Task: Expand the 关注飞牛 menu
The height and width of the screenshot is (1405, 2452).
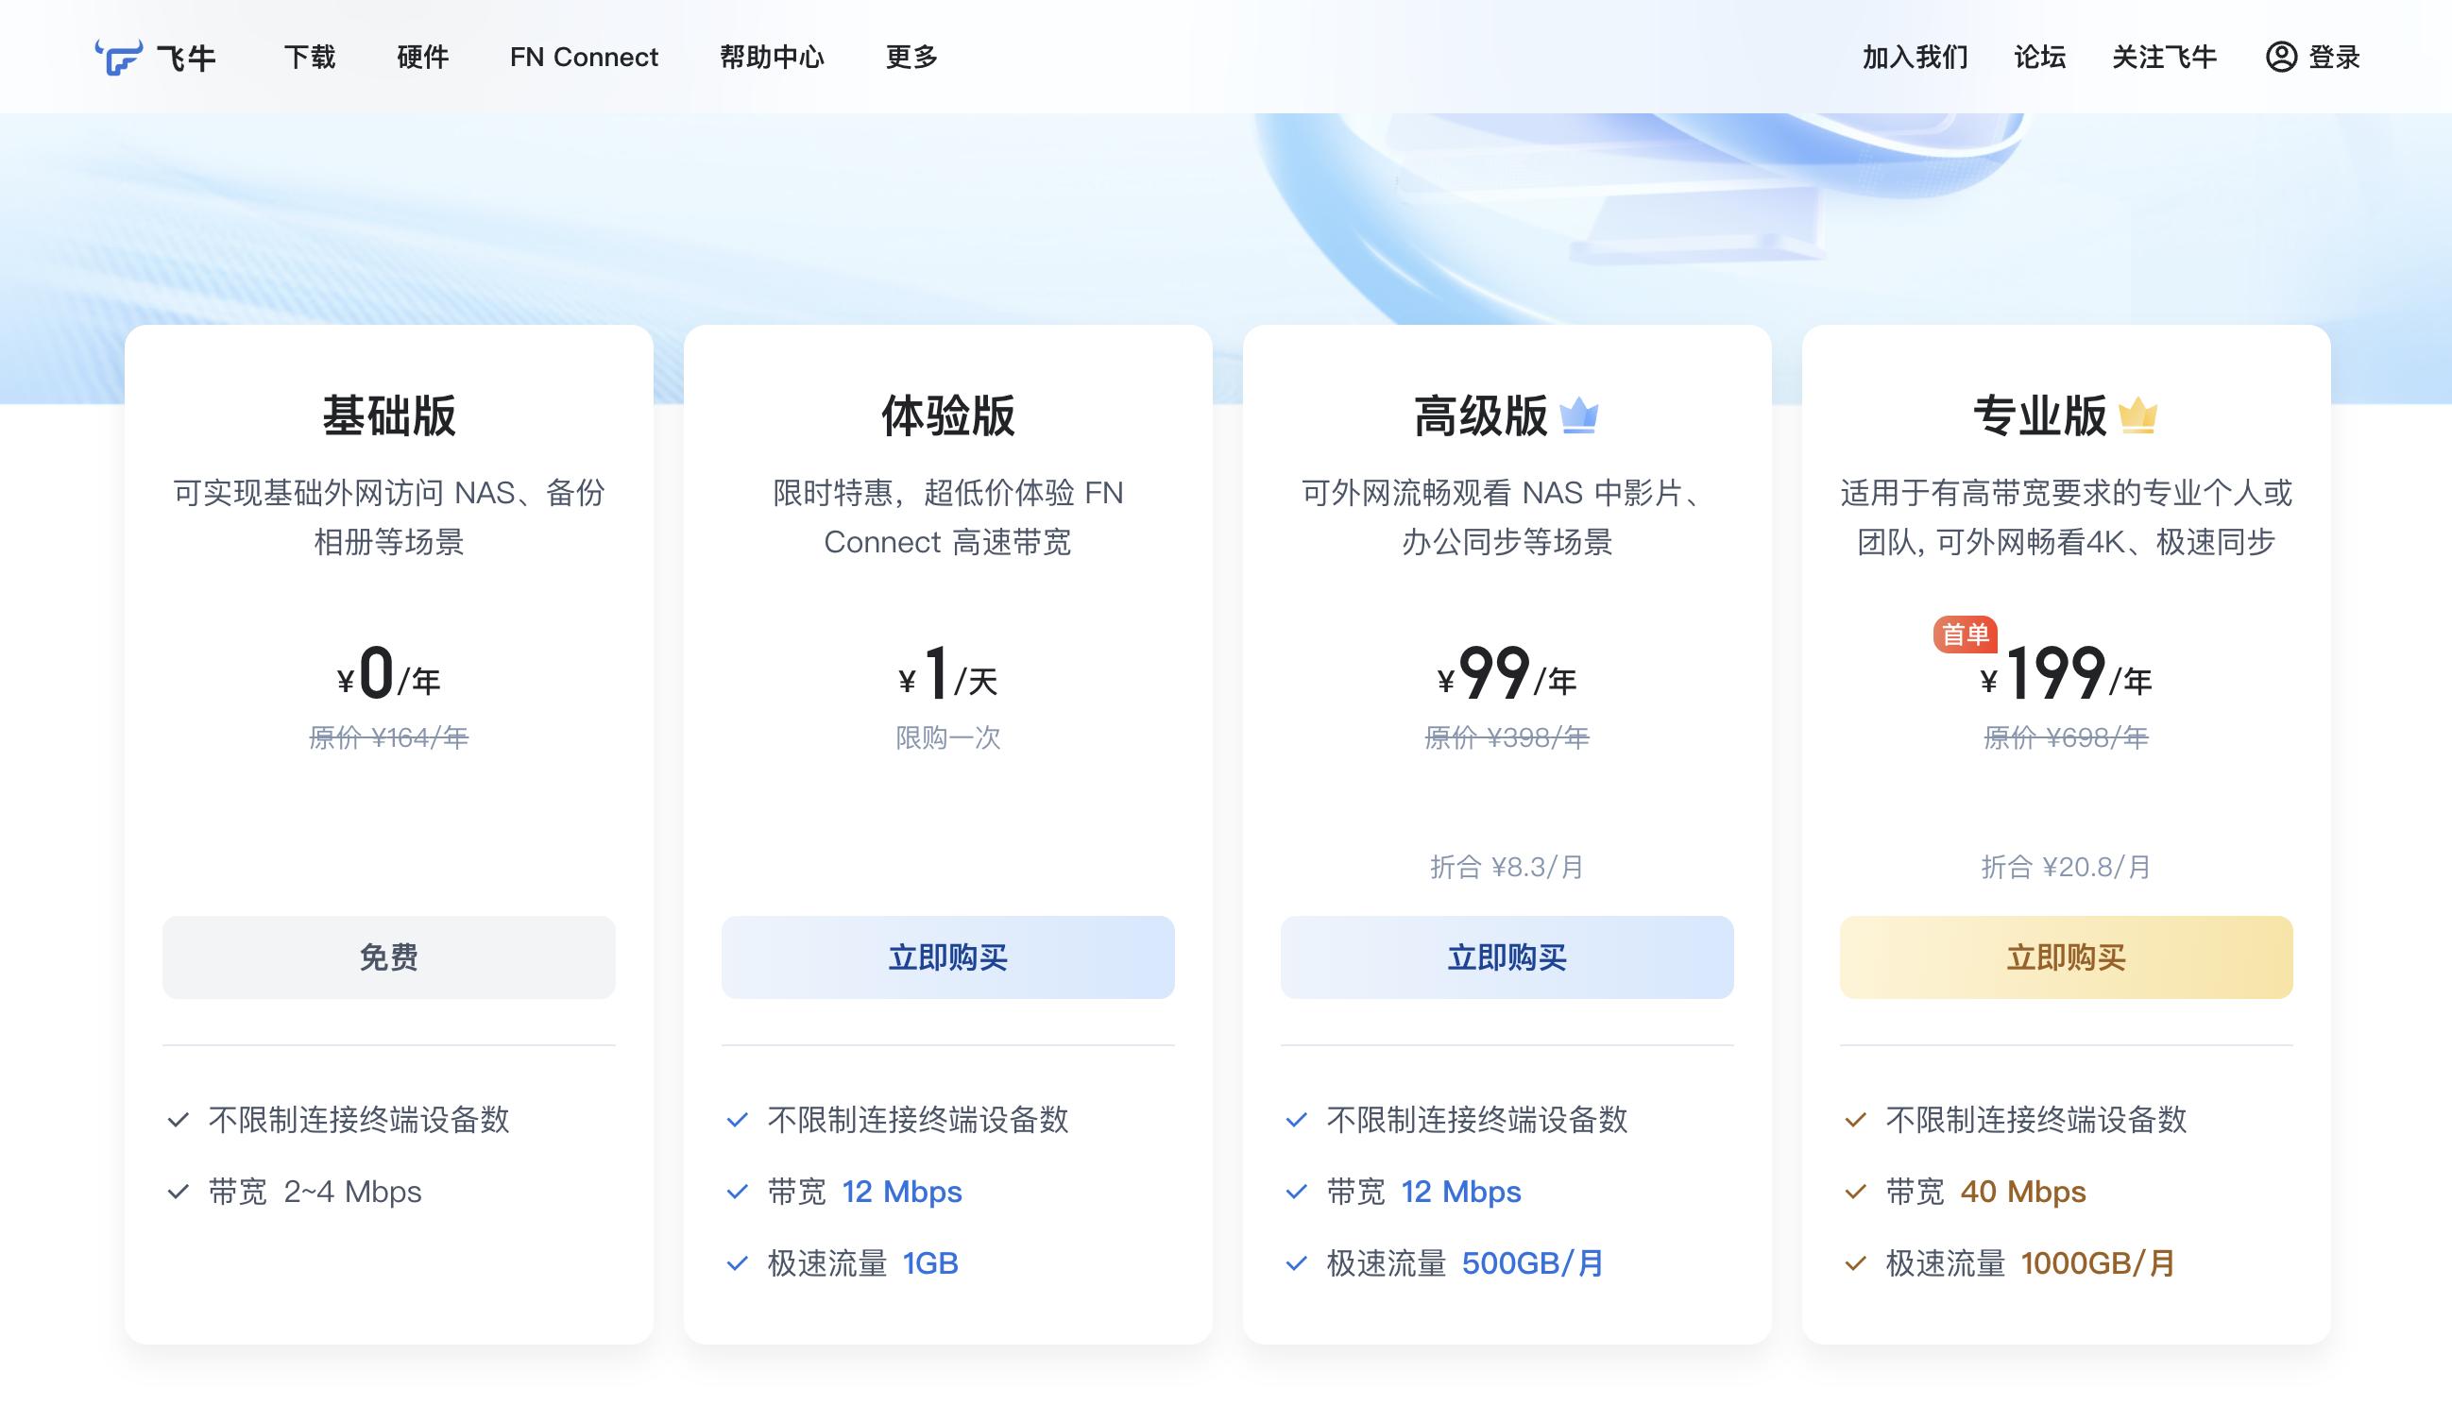Action: point(2164,57)
